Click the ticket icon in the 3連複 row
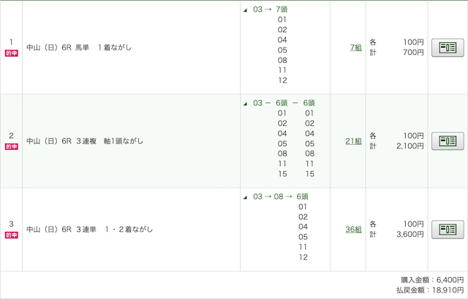The height and width of the screenshot is (299, 468). [x=447, y=140]
